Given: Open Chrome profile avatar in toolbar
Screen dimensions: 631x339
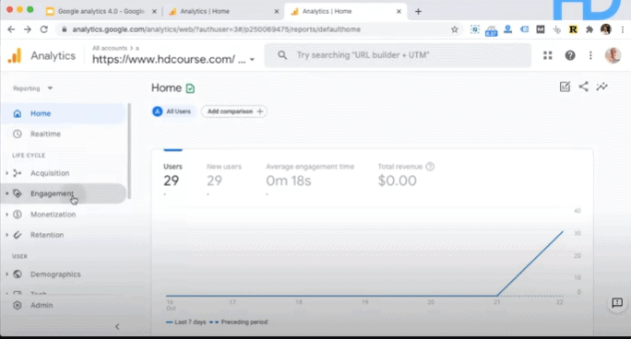Looking at the screenshot, I should pyautogui.click(x=606, y=29).
